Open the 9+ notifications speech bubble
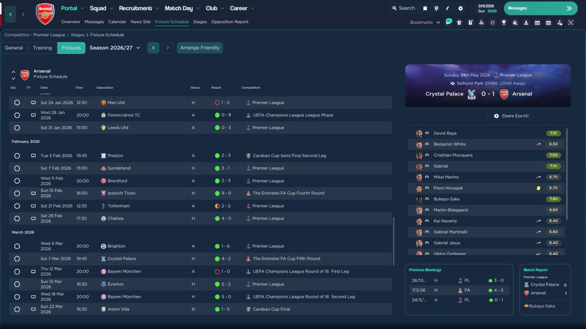586x329 pixels. (x=449, y=21)
